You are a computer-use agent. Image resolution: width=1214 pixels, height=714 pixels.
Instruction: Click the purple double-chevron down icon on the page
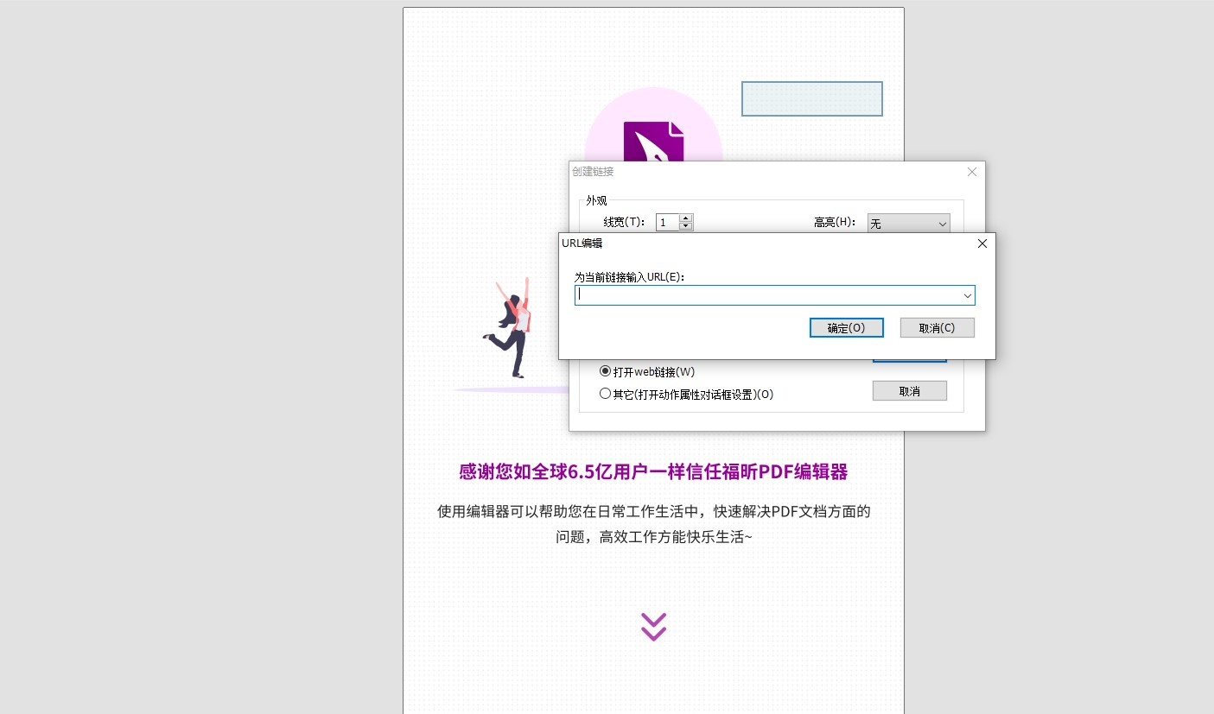[653, 627]
